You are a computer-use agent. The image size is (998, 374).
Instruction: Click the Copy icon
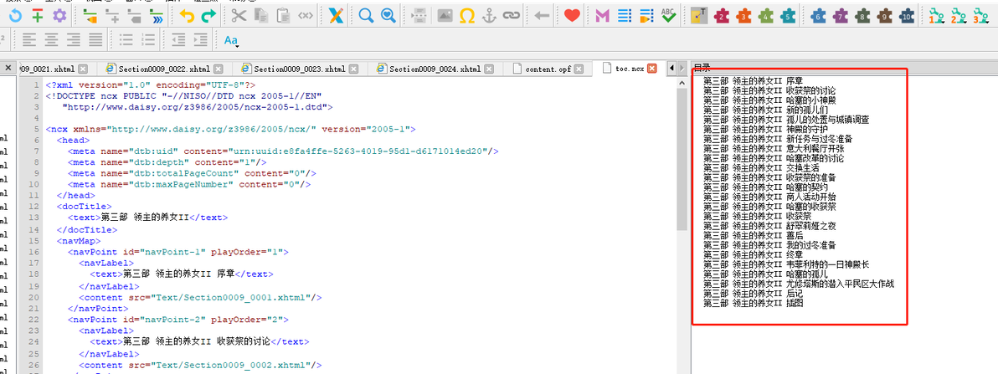click(x=261, y=17)
